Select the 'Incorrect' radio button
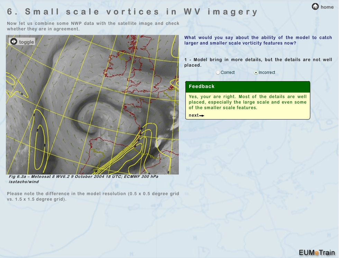This screenshot has height=258, width=339. (x=256, y=73)
